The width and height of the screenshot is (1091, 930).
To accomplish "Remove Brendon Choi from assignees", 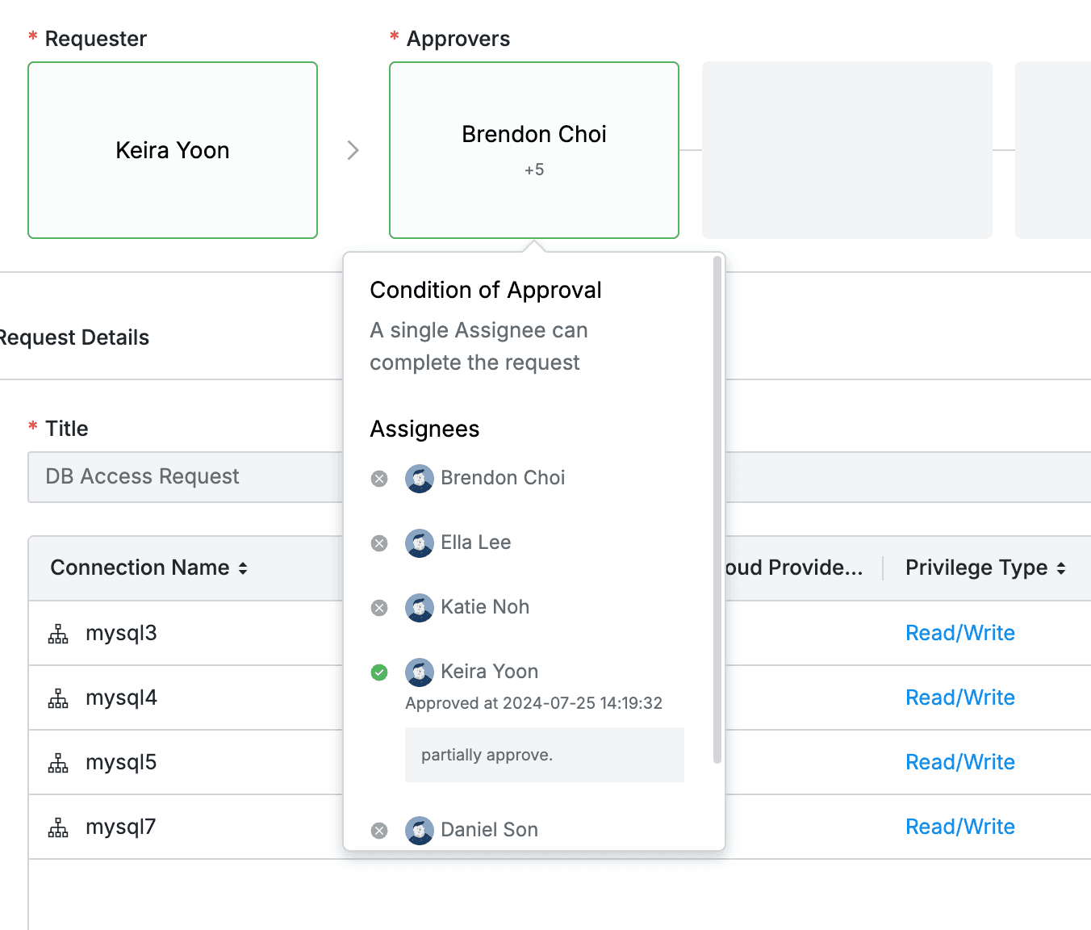I will click(379, 478).
